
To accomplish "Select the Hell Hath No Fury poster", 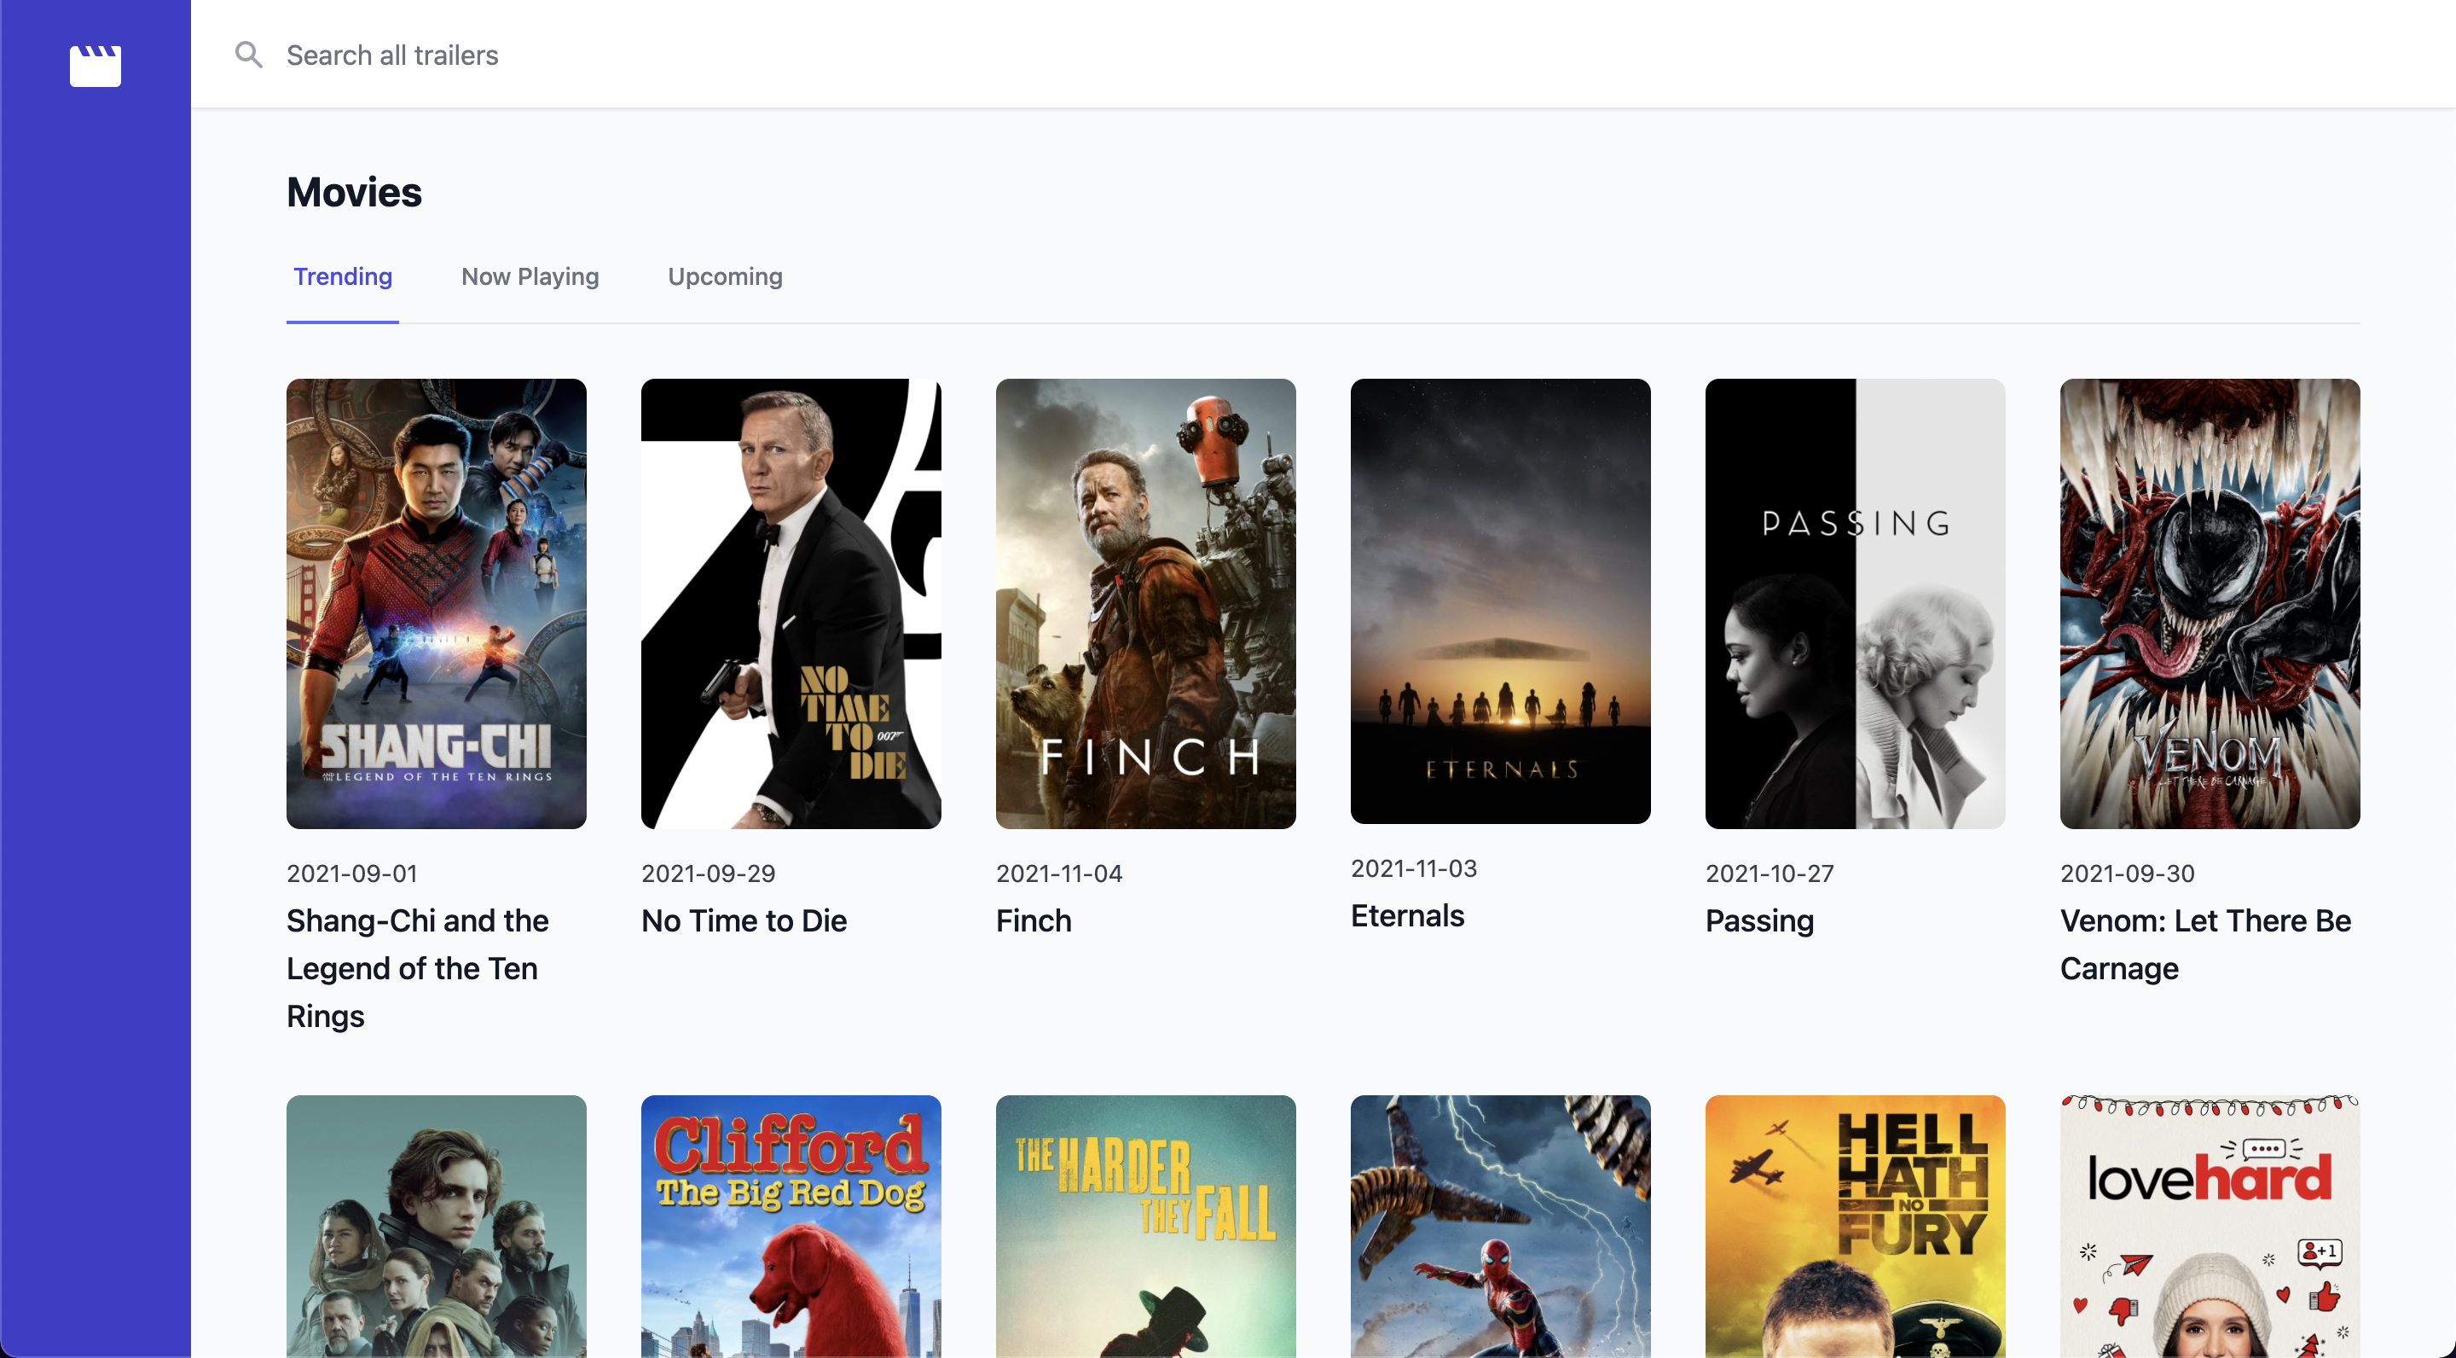I will point(1855,1226).
